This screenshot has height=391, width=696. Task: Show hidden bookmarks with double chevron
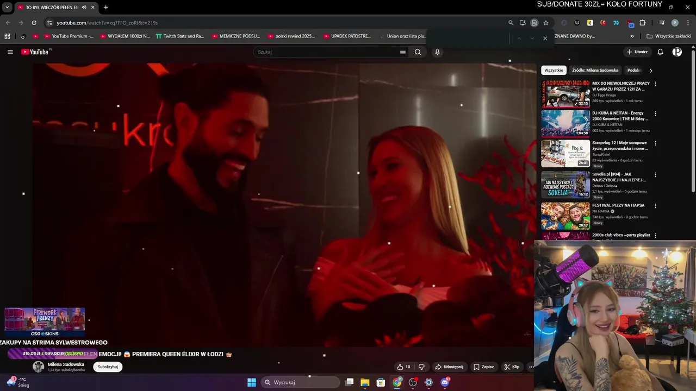632,36
